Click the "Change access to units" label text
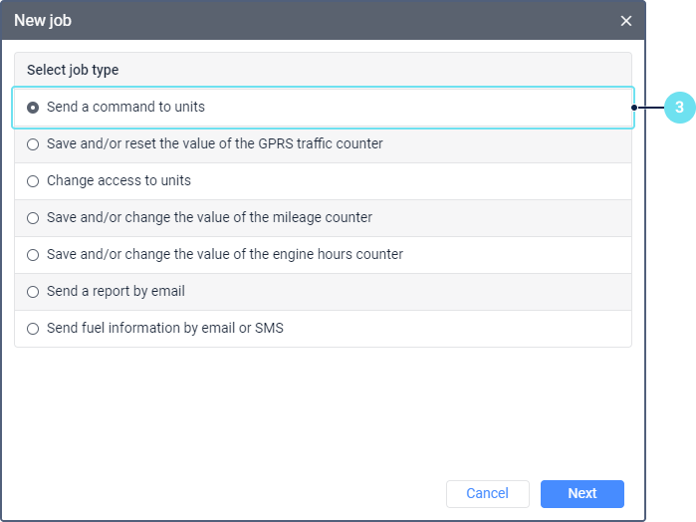The image size is (696, 522). click(x=118, y=180)
